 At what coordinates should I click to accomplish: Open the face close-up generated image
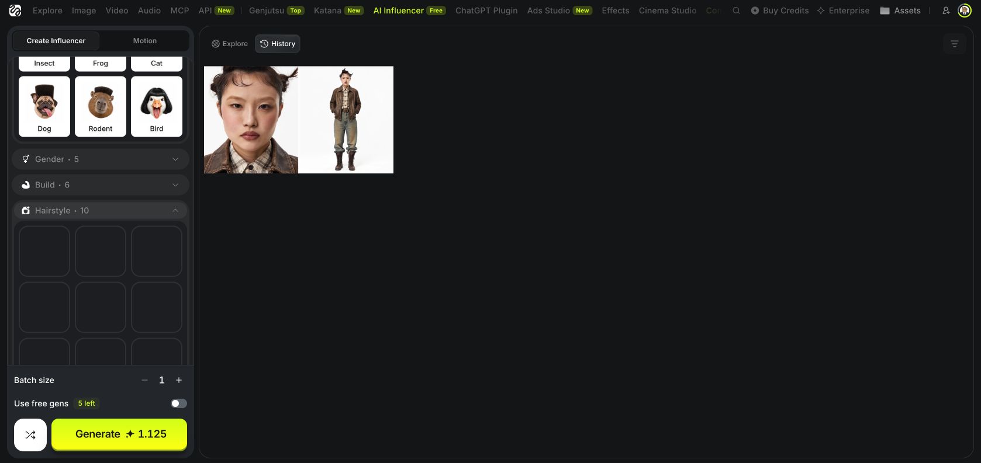pyautogui.click(x=251, y=120)
